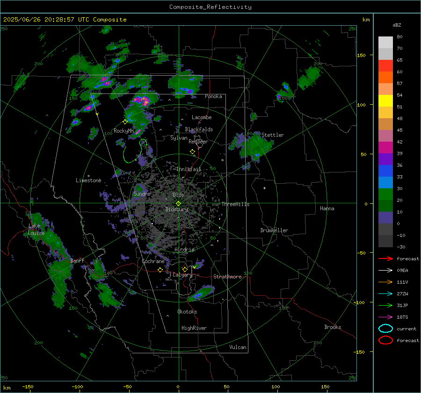This screenshot has width=421, height=393.
Task: Select the bright yellow 51-54 dBZ swatch
Action: coord(385,101)
